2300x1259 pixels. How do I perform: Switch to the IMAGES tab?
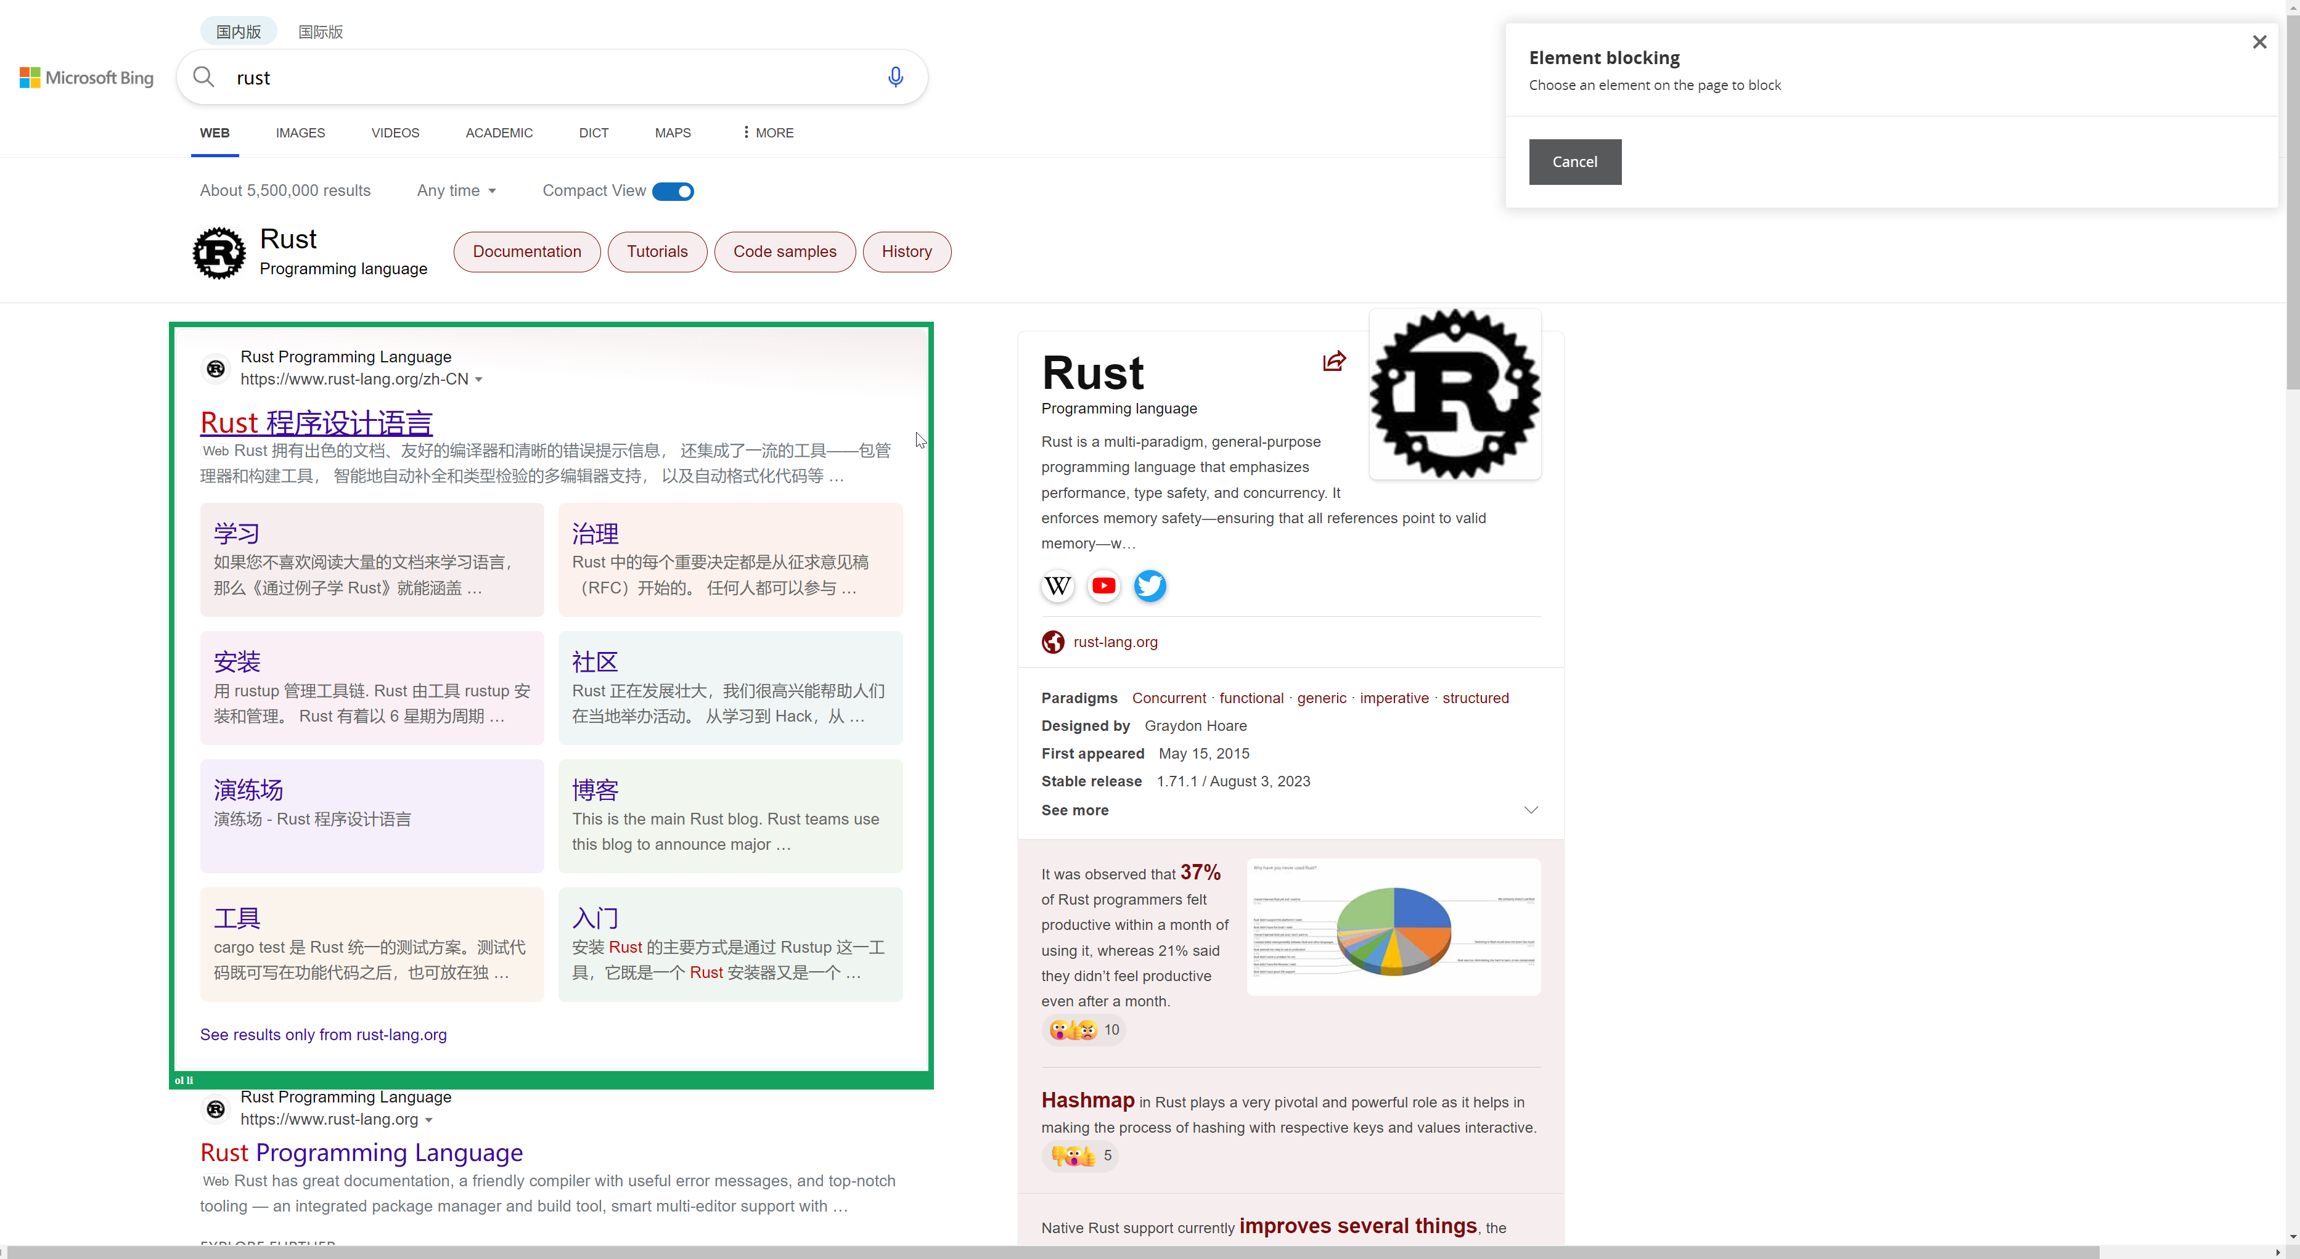tap(300, 132)
